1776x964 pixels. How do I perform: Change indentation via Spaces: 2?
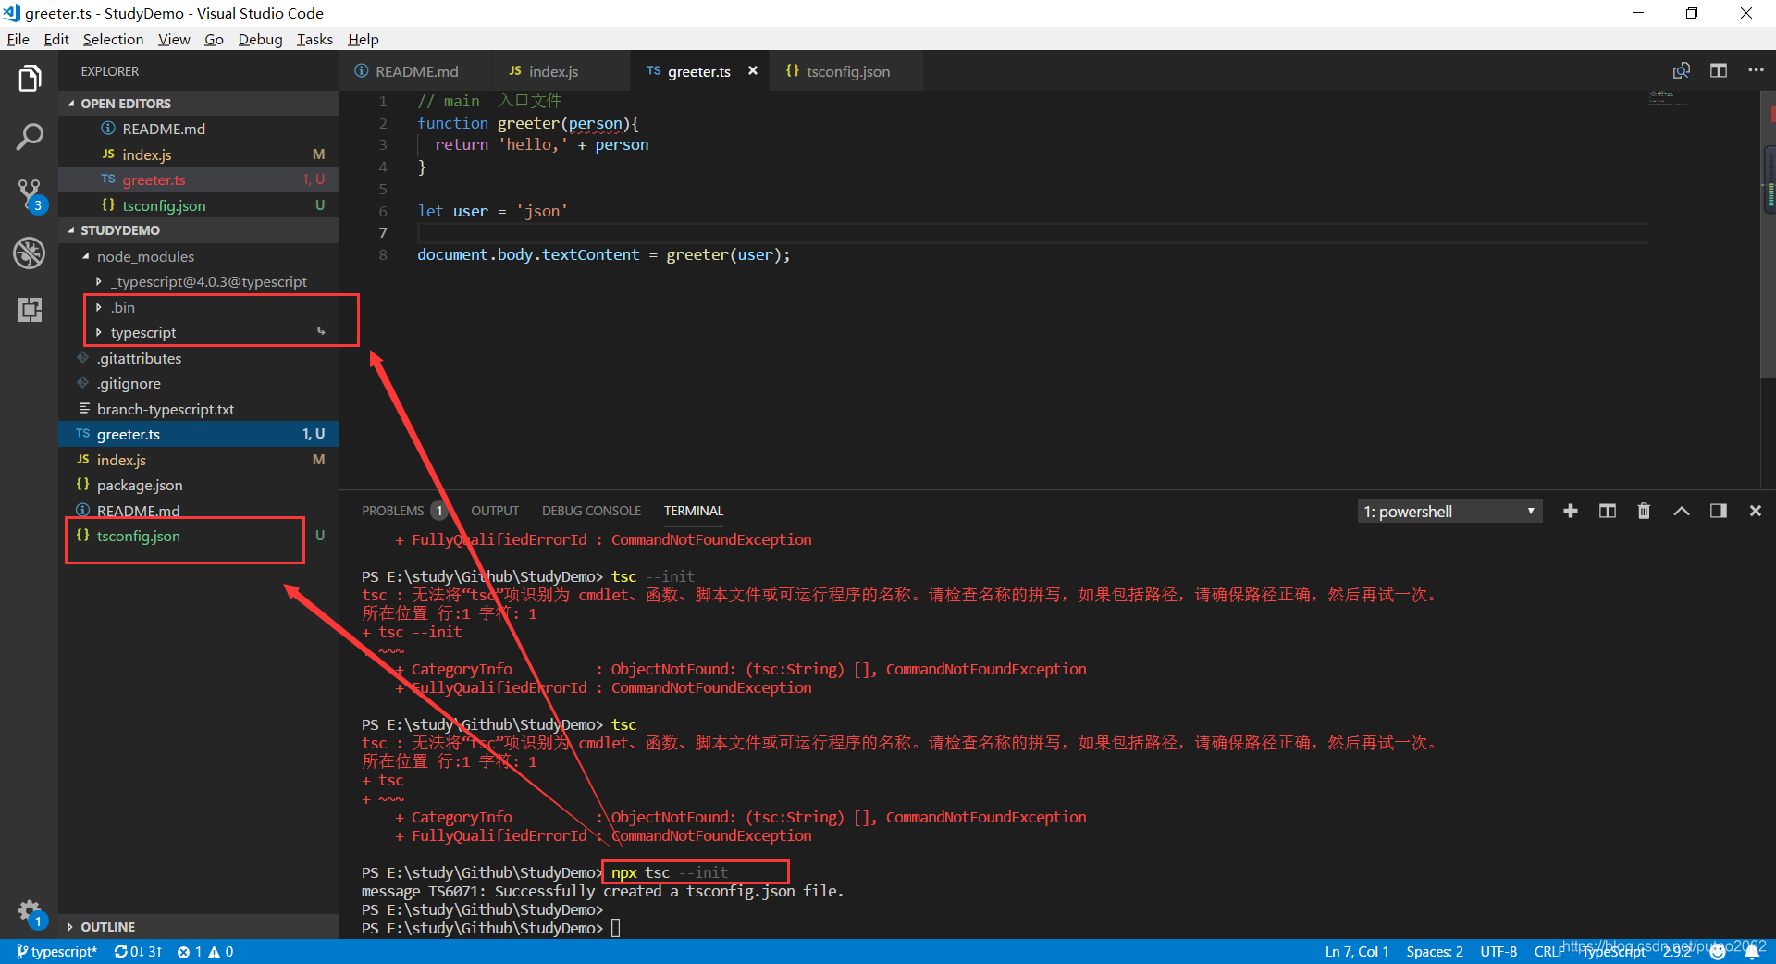tap(1435, 951)
